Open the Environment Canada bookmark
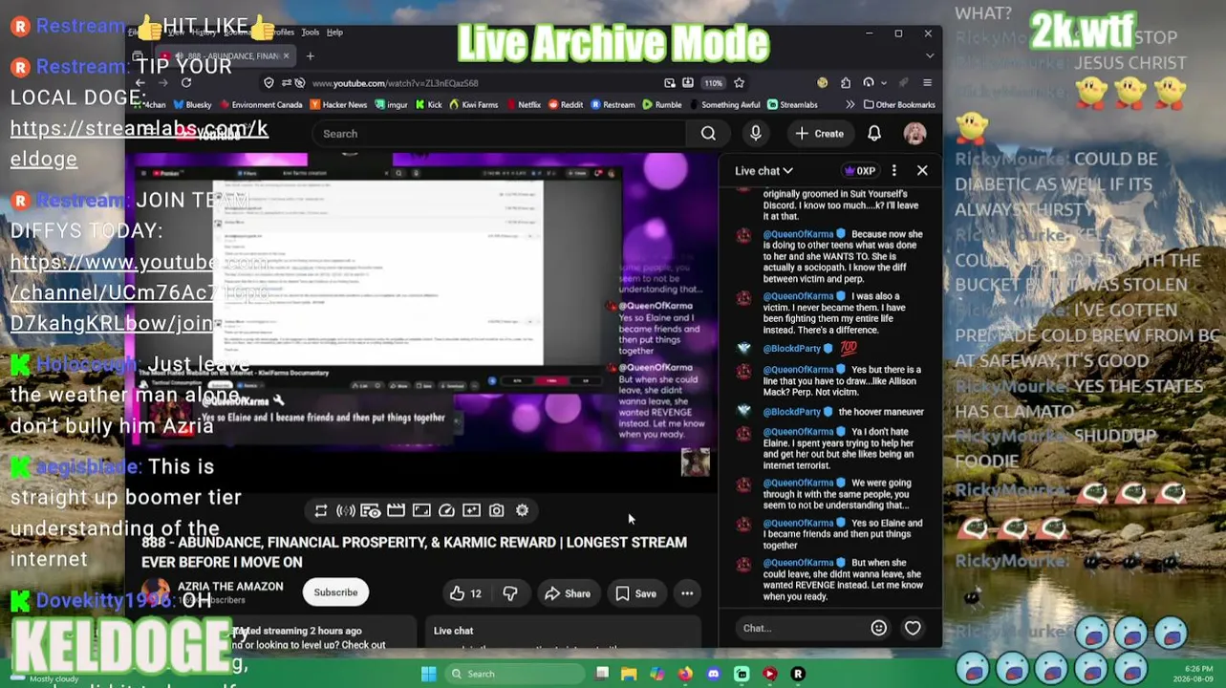The width and height of the screenshot is (1226, 688). pos(261,105)
